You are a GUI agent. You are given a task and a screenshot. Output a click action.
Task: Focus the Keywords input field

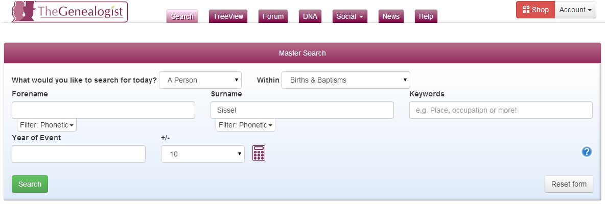[x=501, y=110]
